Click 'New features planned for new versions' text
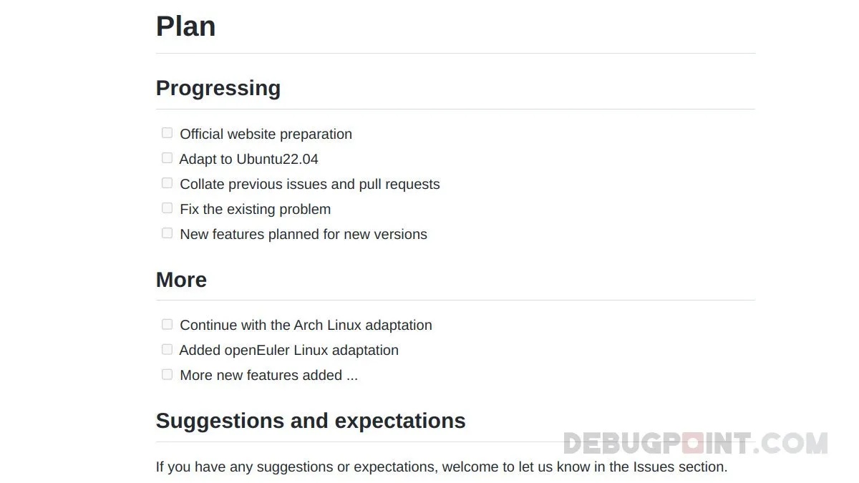This screenshot has width=859, height=483. [x=303, y=235]
